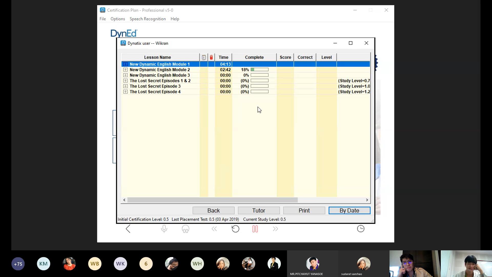Open the Options menu

(118, 19)
